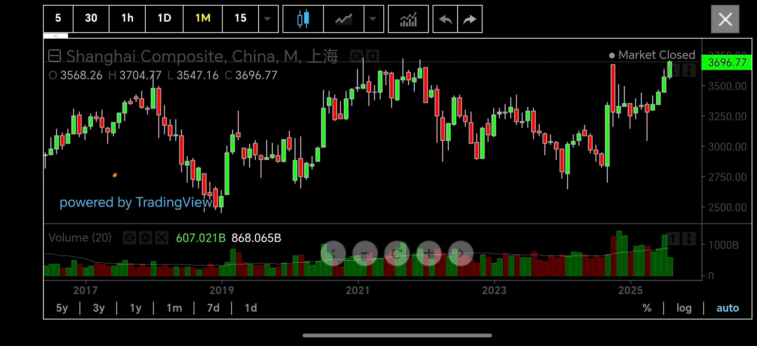Click the redo arrow button
Viewport: 757px width, 346px height.
click(x=470, y=19)
